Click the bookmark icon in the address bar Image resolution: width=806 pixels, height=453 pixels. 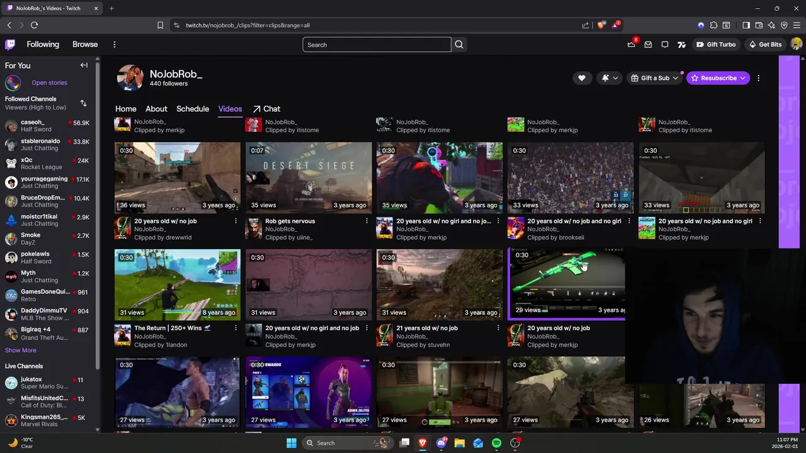[160, 25]
